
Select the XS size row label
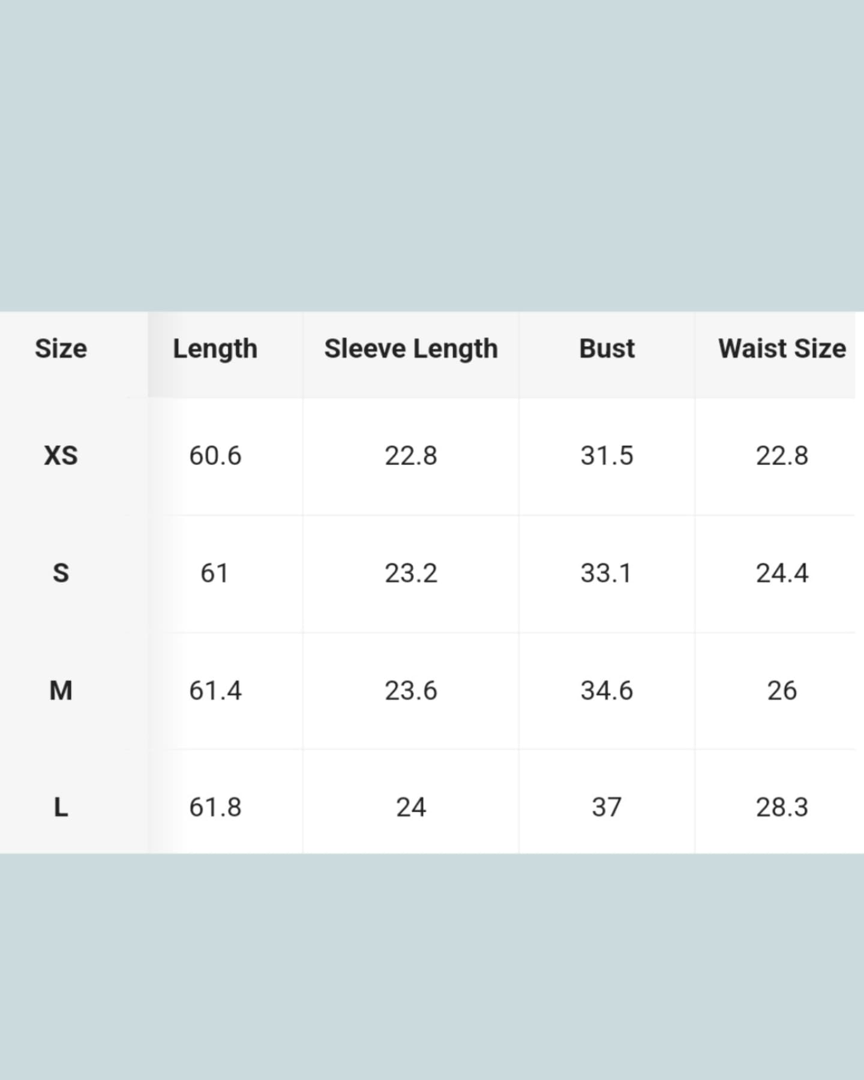click(61, 455)
